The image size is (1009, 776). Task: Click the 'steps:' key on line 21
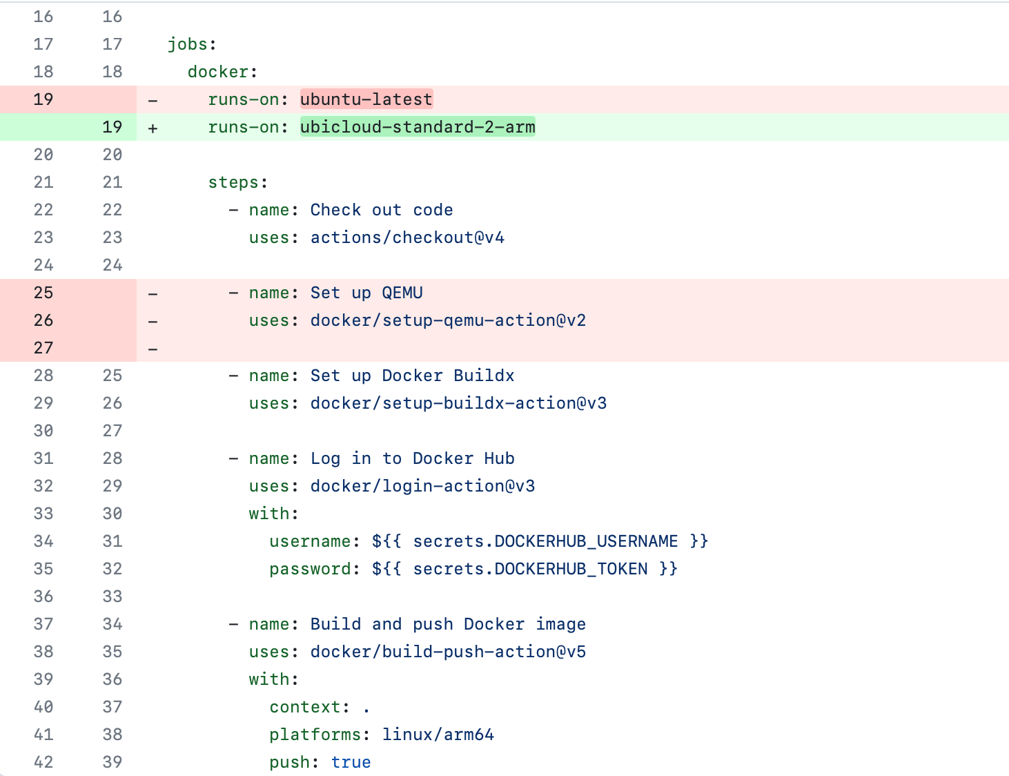238,182
